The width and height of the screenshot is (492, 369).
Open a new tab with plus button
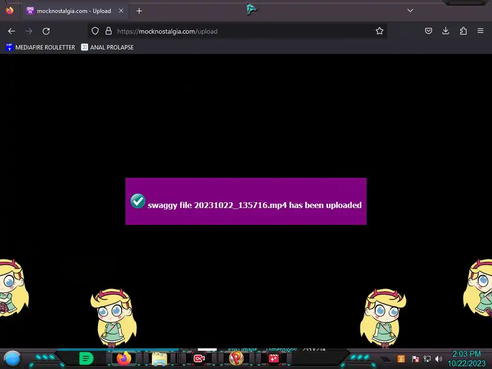(x=139, y=11)
